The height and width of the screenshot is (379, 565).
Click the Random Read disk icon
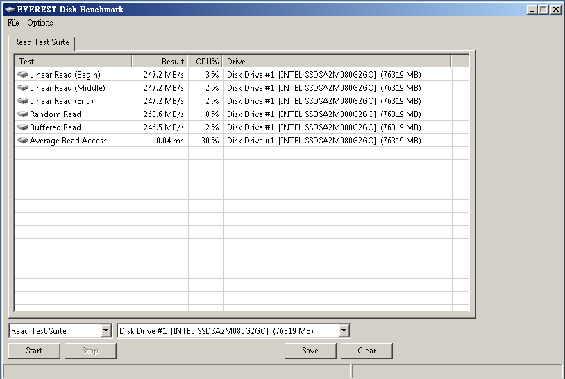tap(23, 114)
